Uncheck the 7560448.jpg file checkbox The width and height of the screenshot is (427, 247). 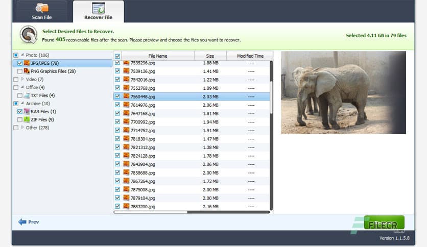click(117, 96)
